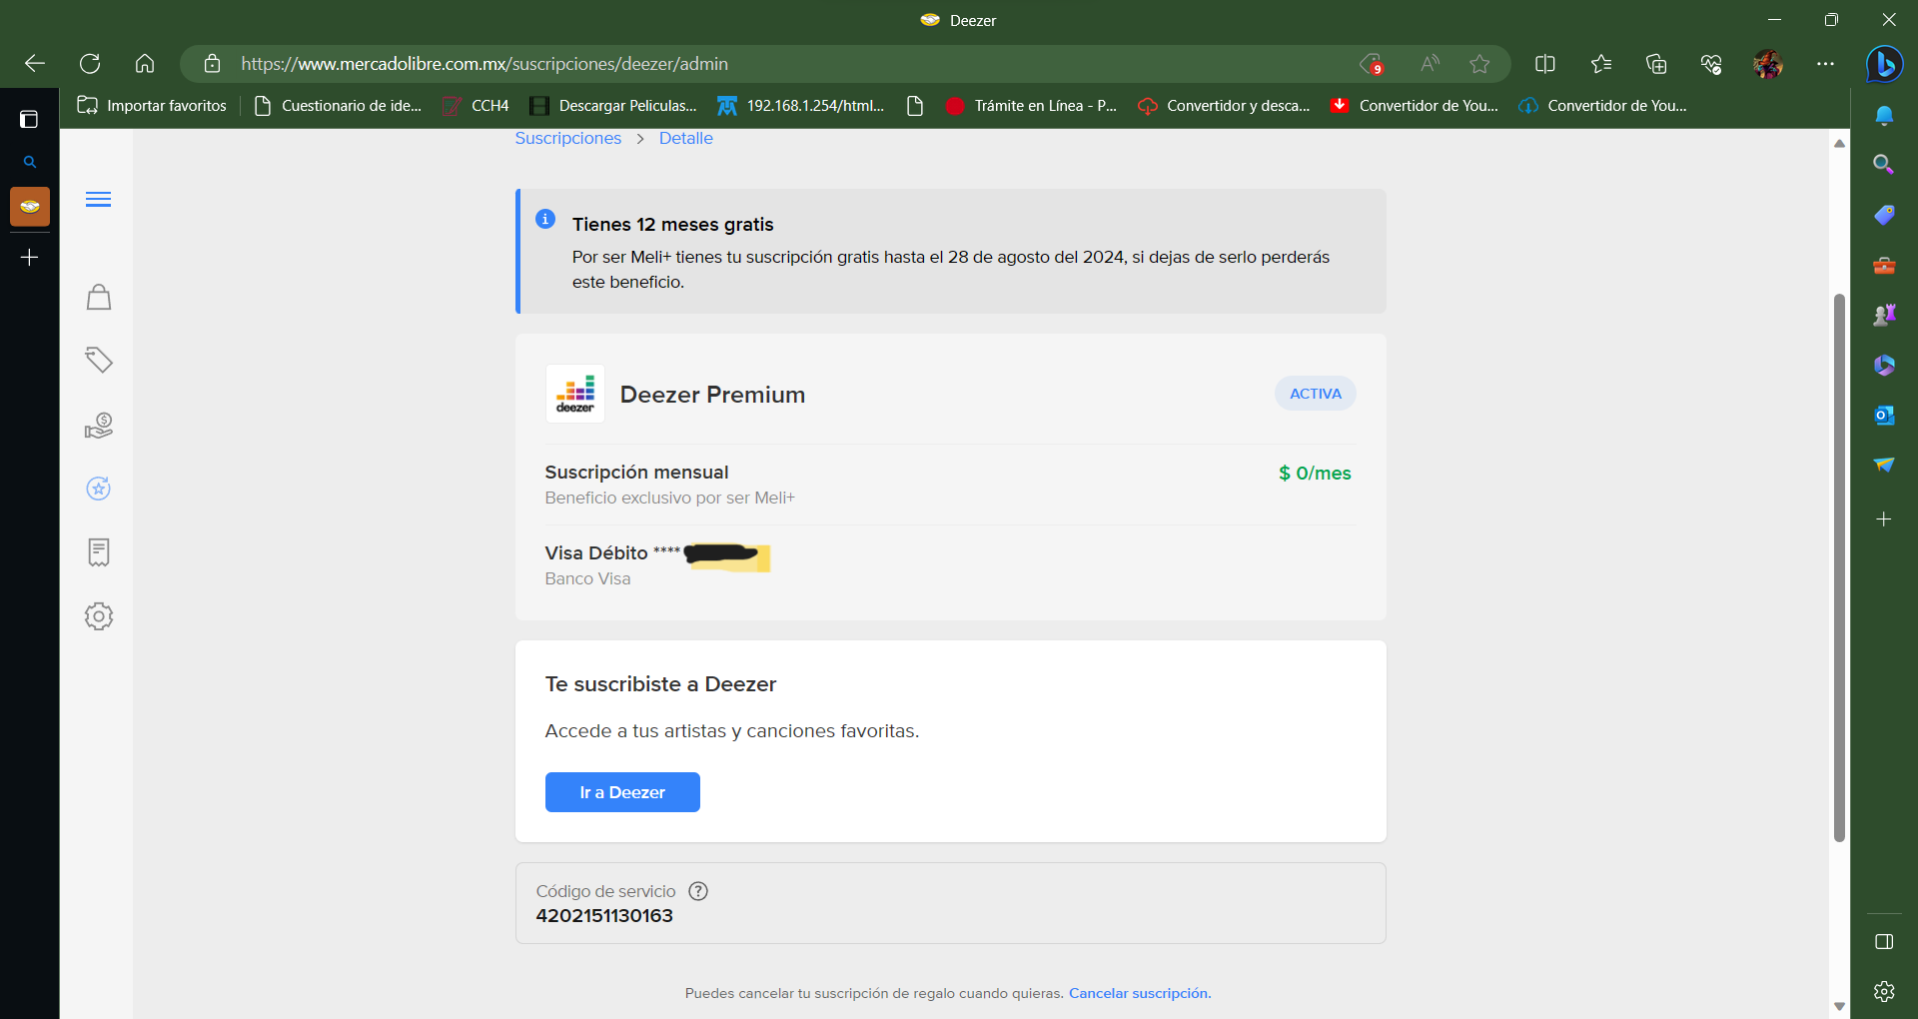Click the Suscripciones breadcrumb link

(x=567, y=139)
